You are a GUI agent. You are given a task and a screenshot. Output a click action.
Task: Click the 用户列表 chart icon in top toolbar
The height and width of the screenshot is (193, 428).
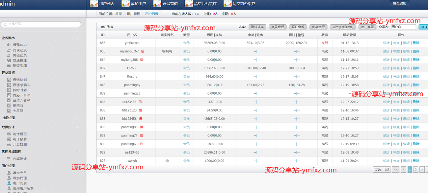point(94,4)
